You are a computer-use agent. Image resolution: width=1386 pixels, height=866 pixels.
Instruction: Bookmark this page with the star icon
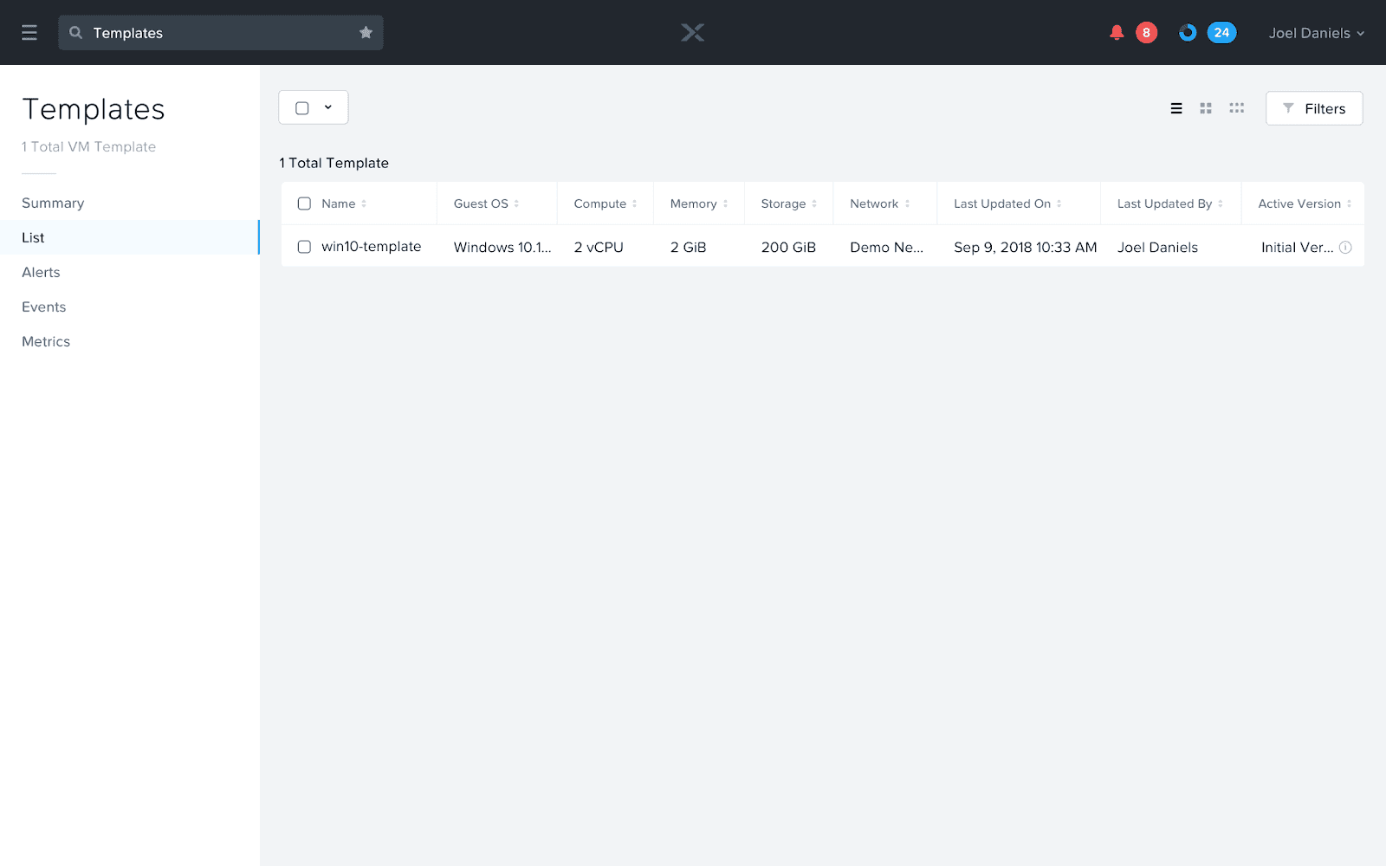pyautogui.click(x=366, y=33)
